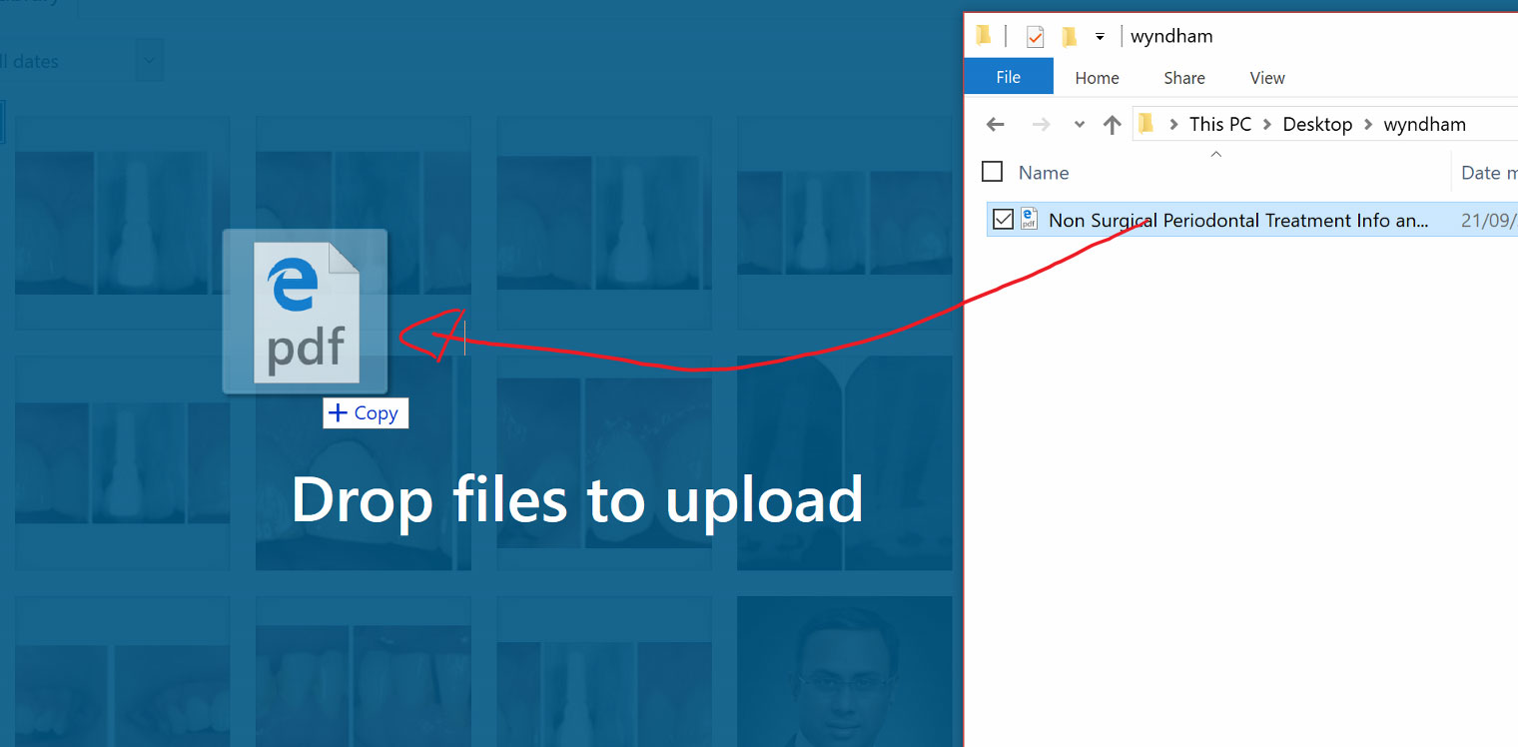Click the folder icon in the Explorer title bar
Screen dimensions: 1518x747
(x=984, y=36)
